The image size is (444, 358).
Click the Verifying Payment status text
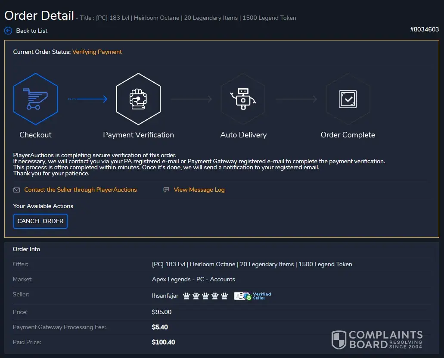tap(97, 52)
